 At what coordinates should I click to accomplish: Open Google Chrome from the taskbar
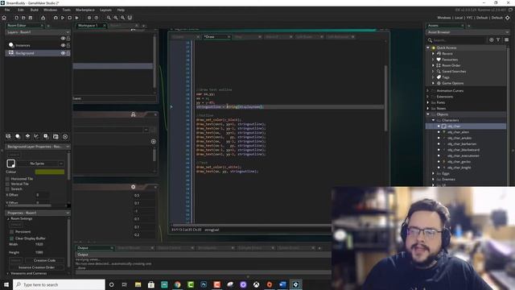[177, 284]
